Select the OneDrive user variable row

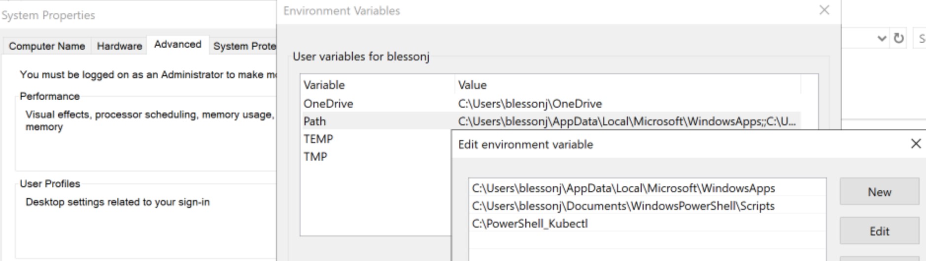328,104
